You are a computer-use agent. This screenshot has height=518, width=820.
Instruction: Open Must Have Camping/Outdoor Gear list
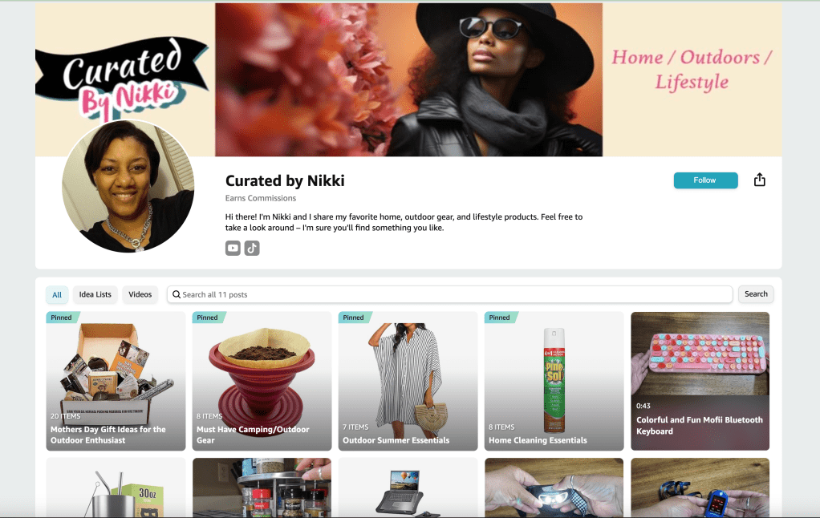[x=262, y=381]
